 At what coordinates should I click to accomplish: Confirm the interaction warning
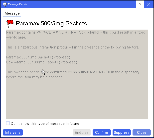click(x=102, y=133)
